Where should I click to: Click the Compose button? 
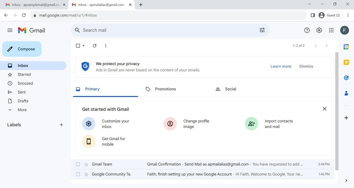click(x=22, y=49)
